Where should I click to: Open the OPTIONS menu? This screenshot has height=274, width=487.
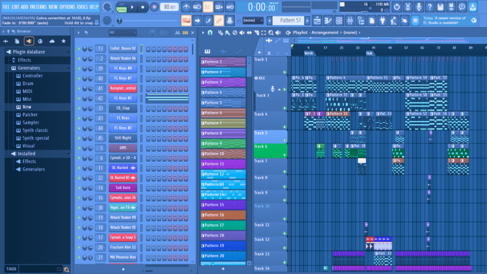(67, 7)
